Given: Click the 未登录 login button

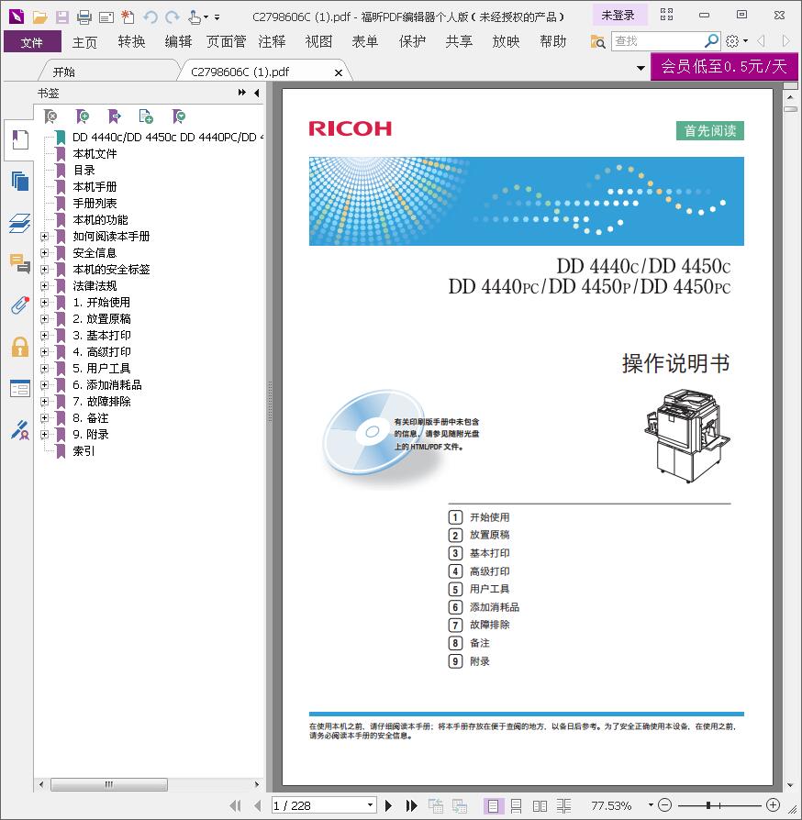Looking at the screenshot, I should tap(619, 16).
